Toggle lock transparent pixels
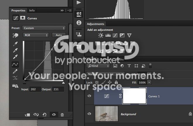 (x=97, y=82)
